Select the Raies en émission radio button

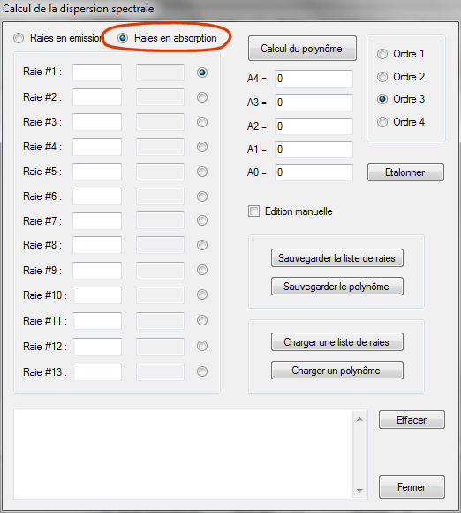pos(19,38)
